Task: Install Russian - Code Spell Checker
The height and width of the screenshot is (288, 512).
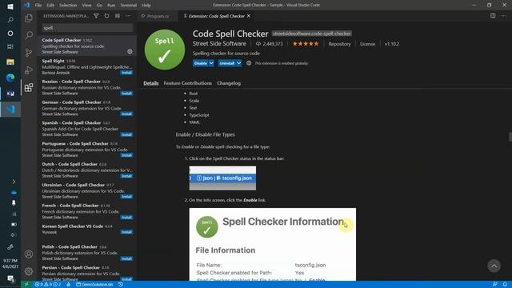Action: (x=126, y=94)
